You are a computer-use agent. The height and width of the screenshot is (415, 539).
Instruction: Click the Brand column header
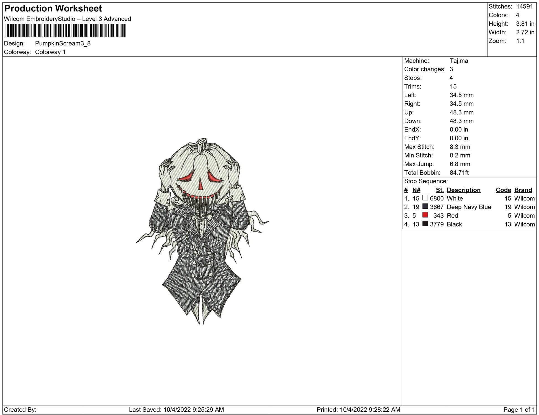523,190
